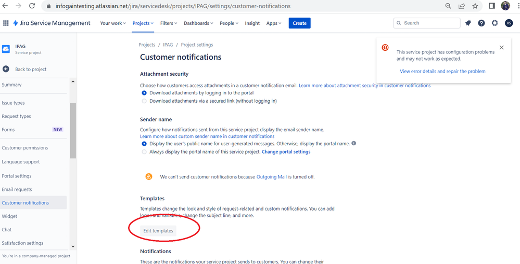Open the notifications bell icon
The image size is (520, 264).
pos(468,23)
